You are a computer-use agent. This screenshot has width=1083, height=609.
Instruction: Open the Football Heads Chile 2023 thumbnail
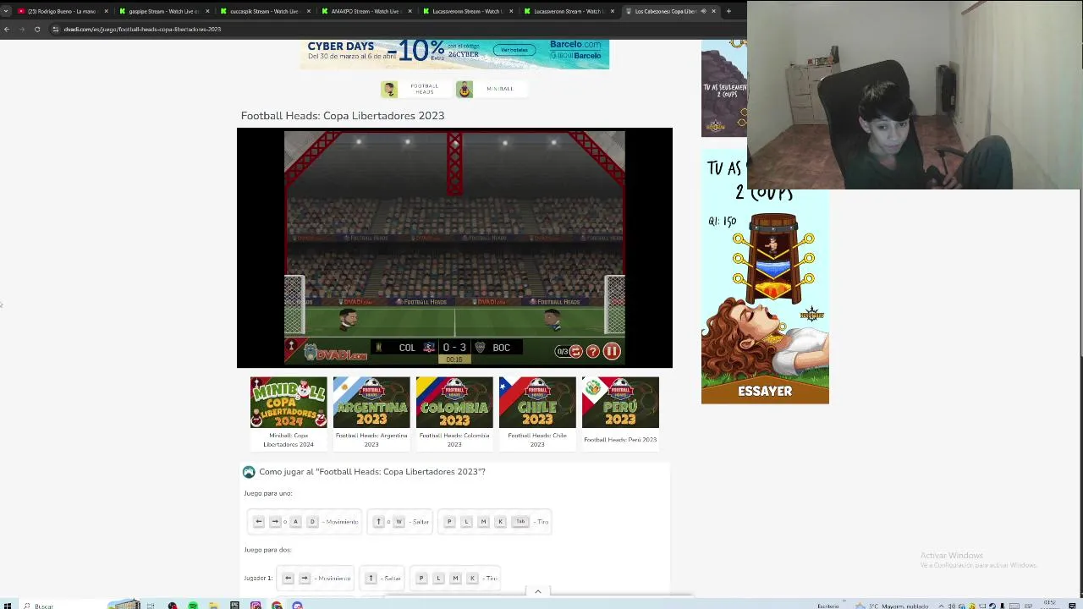[x=537, y=403]
